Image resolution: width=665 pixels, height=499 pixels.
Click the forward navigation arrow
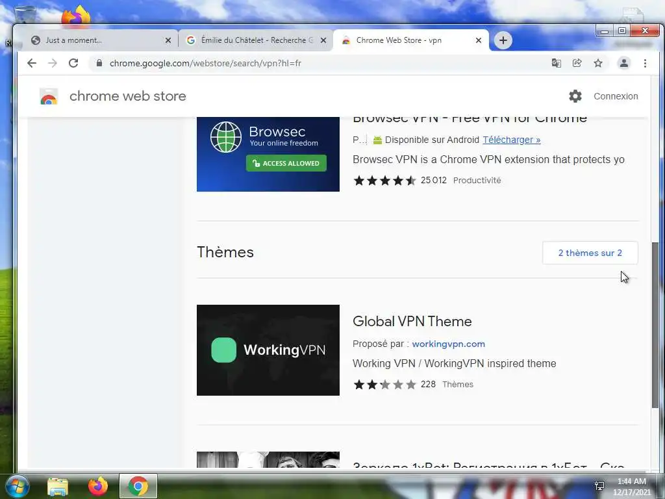point(53,63)
